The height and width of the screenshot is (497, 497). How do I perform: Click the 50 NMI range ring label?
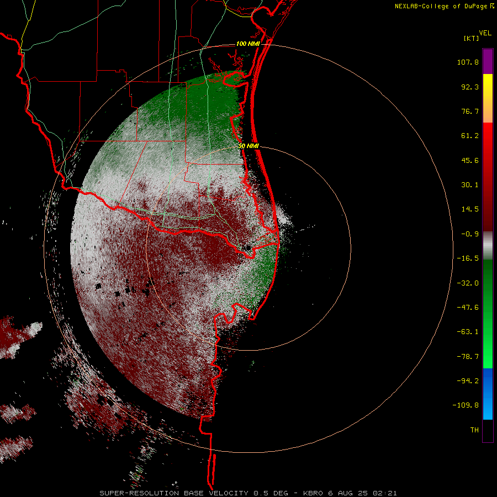(x=249, y=146)
